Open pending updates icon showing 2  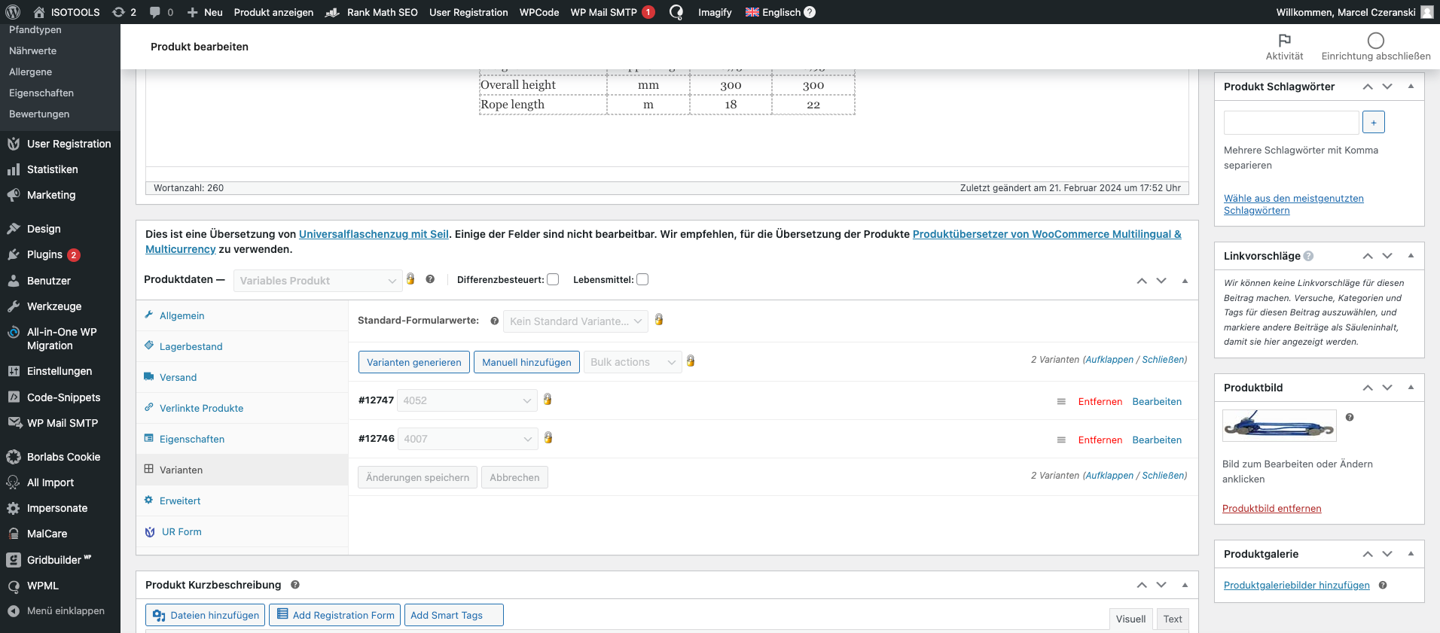pos(124,12)
